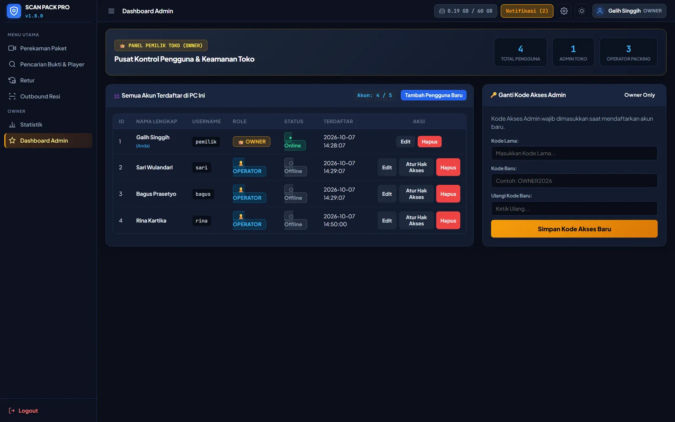
Task: Click OPERATOR badge in Sari Wulandari row
Action: pyautogui.click(x=249, y=168)
